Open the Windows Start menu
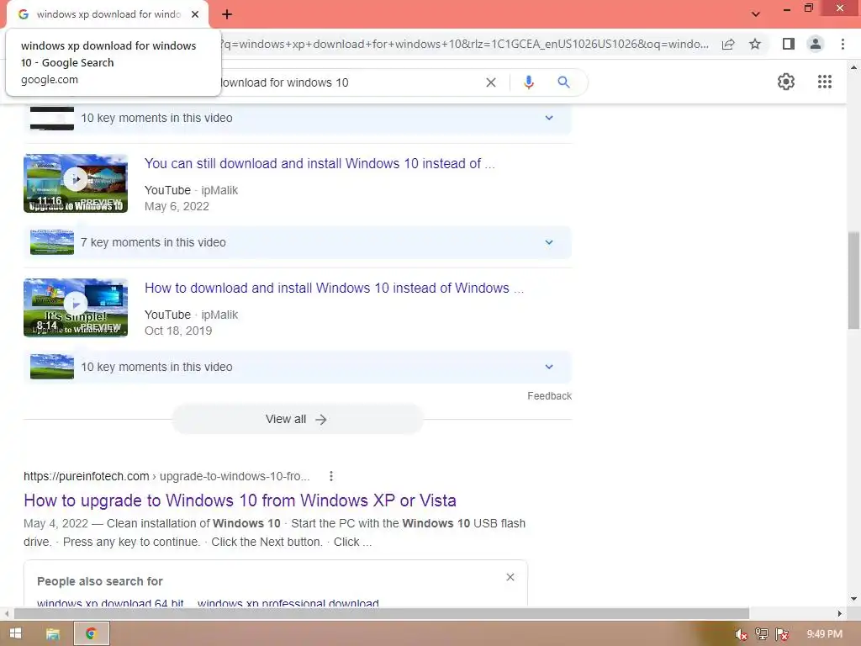The height and width of the screenshot is (646, 861). [x=15, y=633]
